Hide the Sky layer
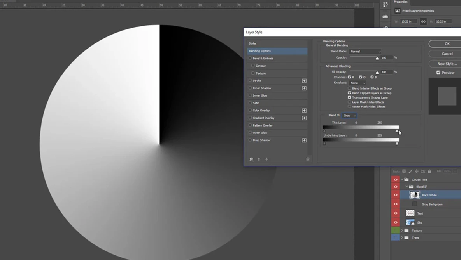Image resolution: width=461 pixels, height=260 pixels. [x=395, y=222]
